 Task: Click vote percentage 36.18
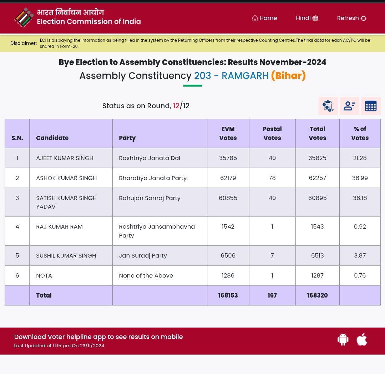point(360,198)
